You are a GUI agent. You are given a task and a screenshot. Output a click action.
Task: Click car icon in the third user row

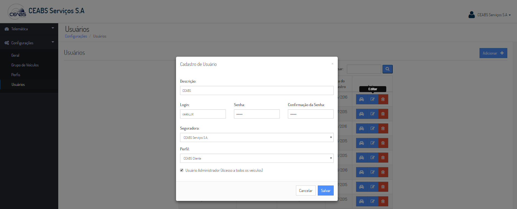pos(362,129)
